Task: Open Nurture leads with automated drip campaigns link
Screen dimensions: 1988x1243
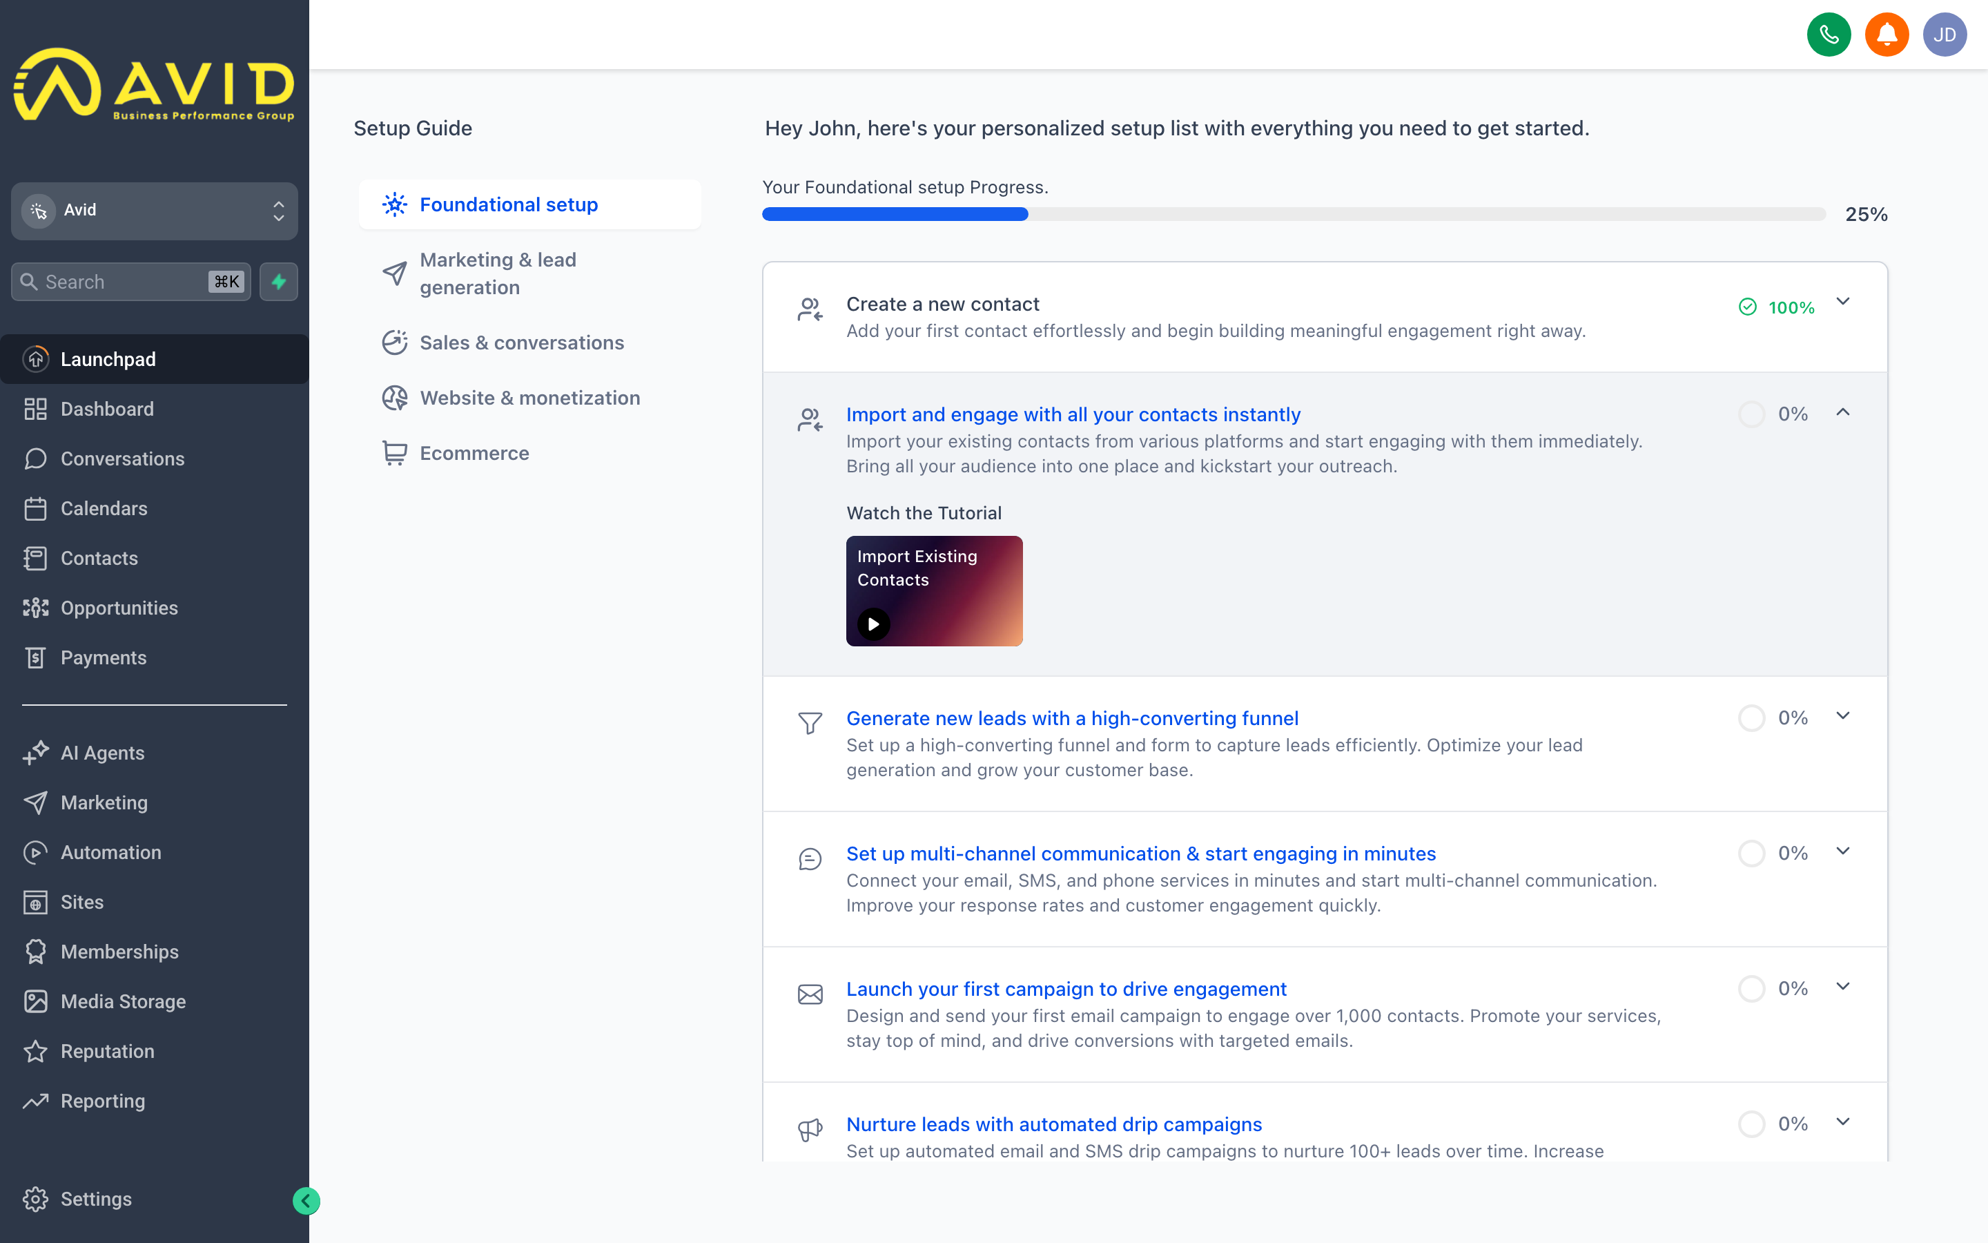Action: click(1054, 1125)
